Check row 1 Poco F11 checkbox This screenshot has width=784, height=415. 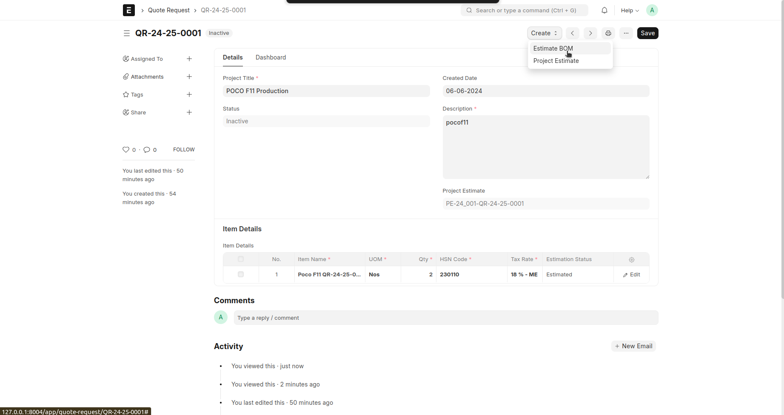point(241,274)
